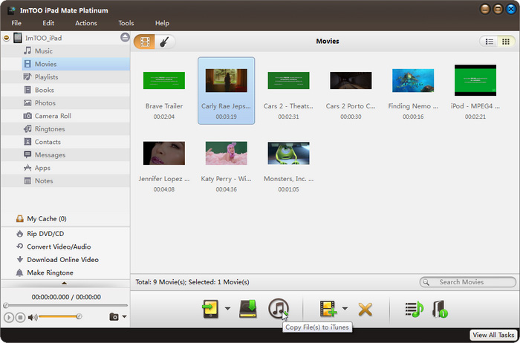
Task: Click the add files to device icon
Action: (x=212, y=309)
